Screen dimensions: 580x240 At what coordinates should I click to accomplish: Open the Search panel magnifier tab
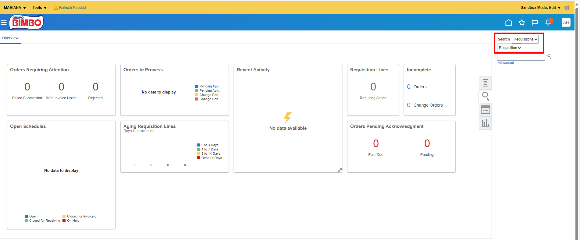point(486,96)
